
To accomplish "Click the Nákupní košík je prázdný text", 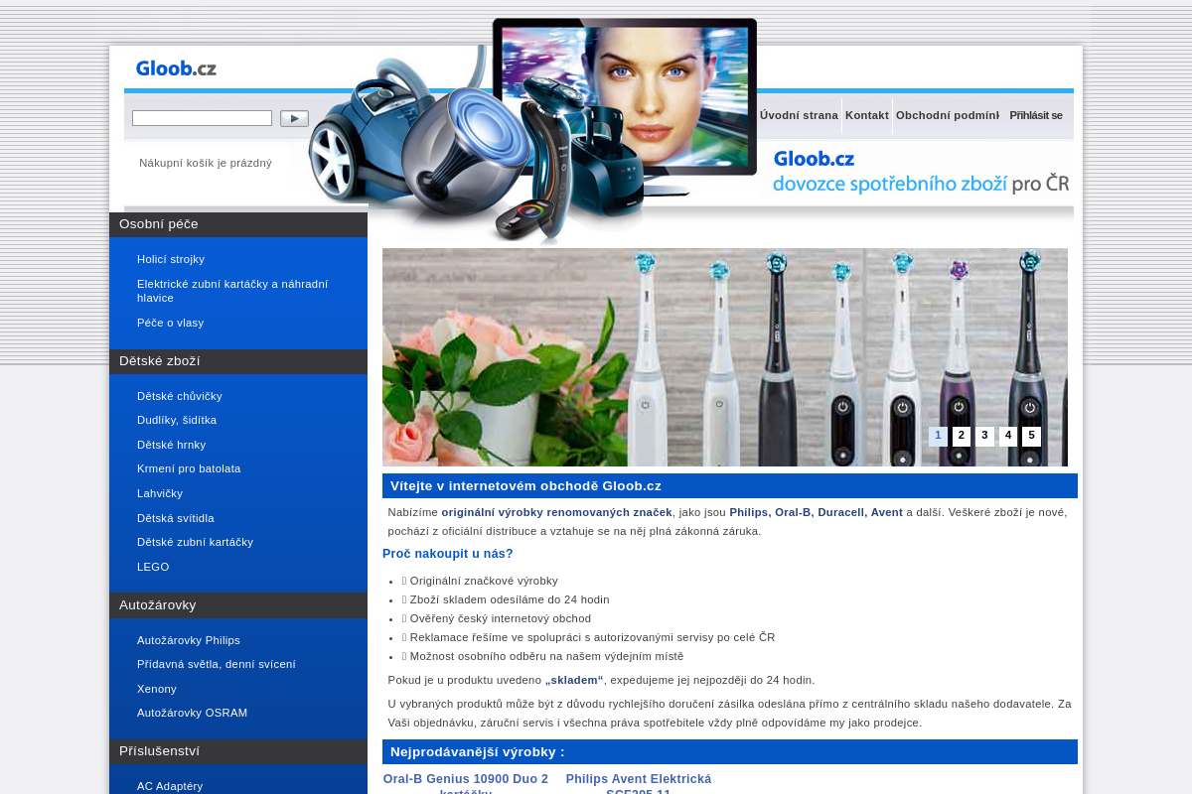I will click(x=206, y=163).
